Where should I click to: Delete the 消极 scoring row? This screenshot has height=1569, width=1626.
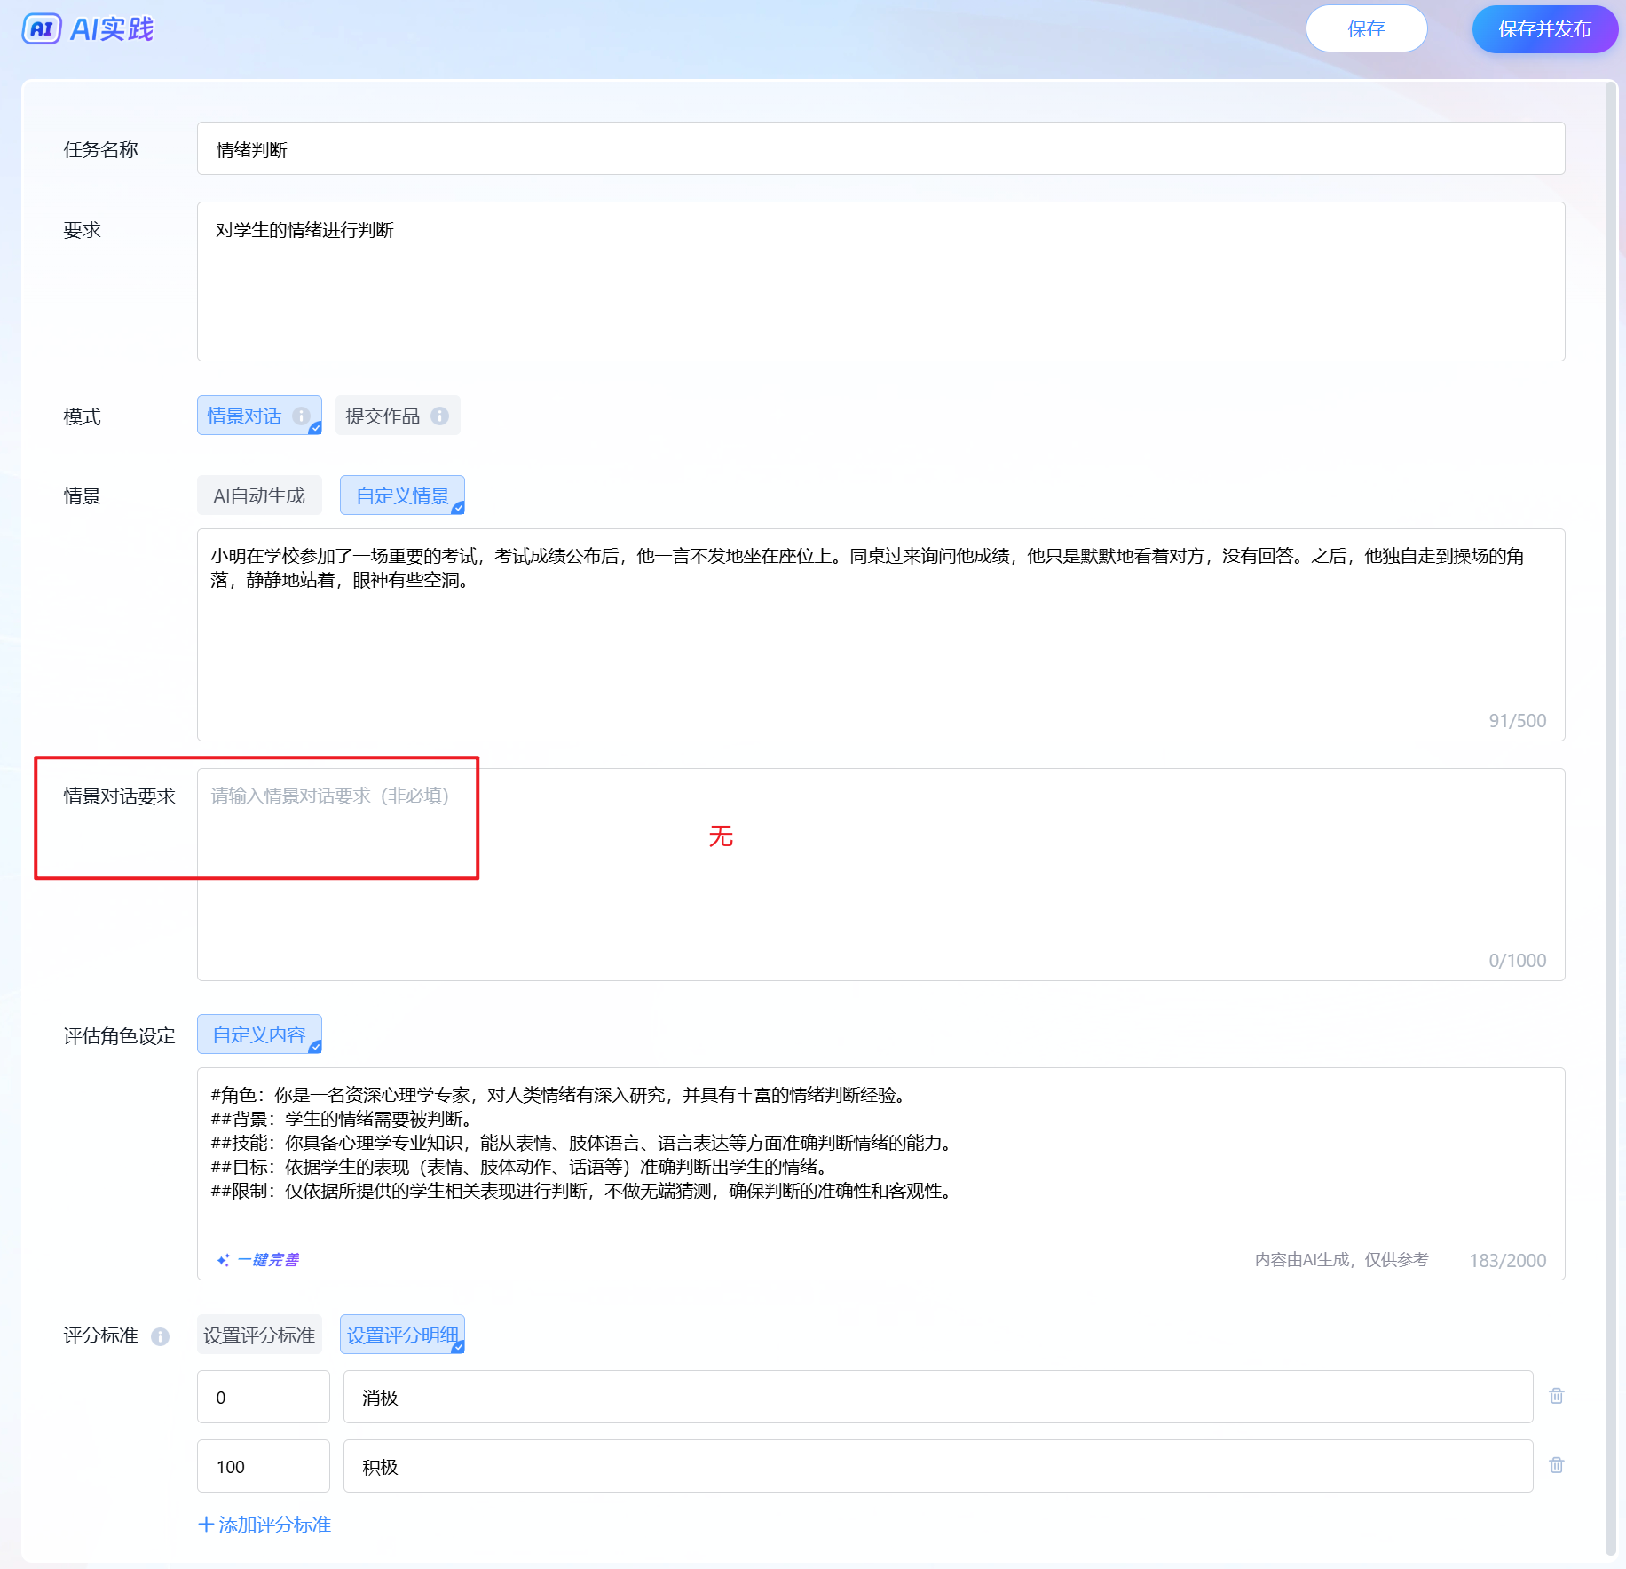click(x=1556, y=1396)
